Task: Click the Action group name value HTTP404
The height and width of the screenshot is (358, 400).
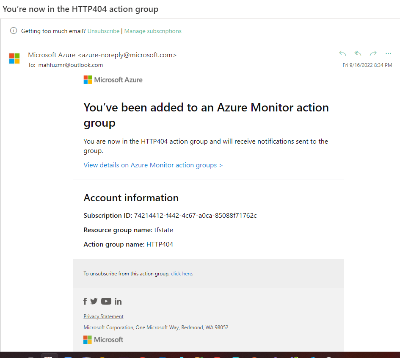Action: pyautogui.click(x=160, y=244)
